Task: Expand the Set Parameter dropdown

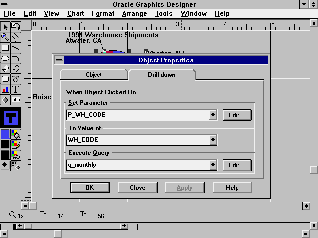Action: (213, 115)
